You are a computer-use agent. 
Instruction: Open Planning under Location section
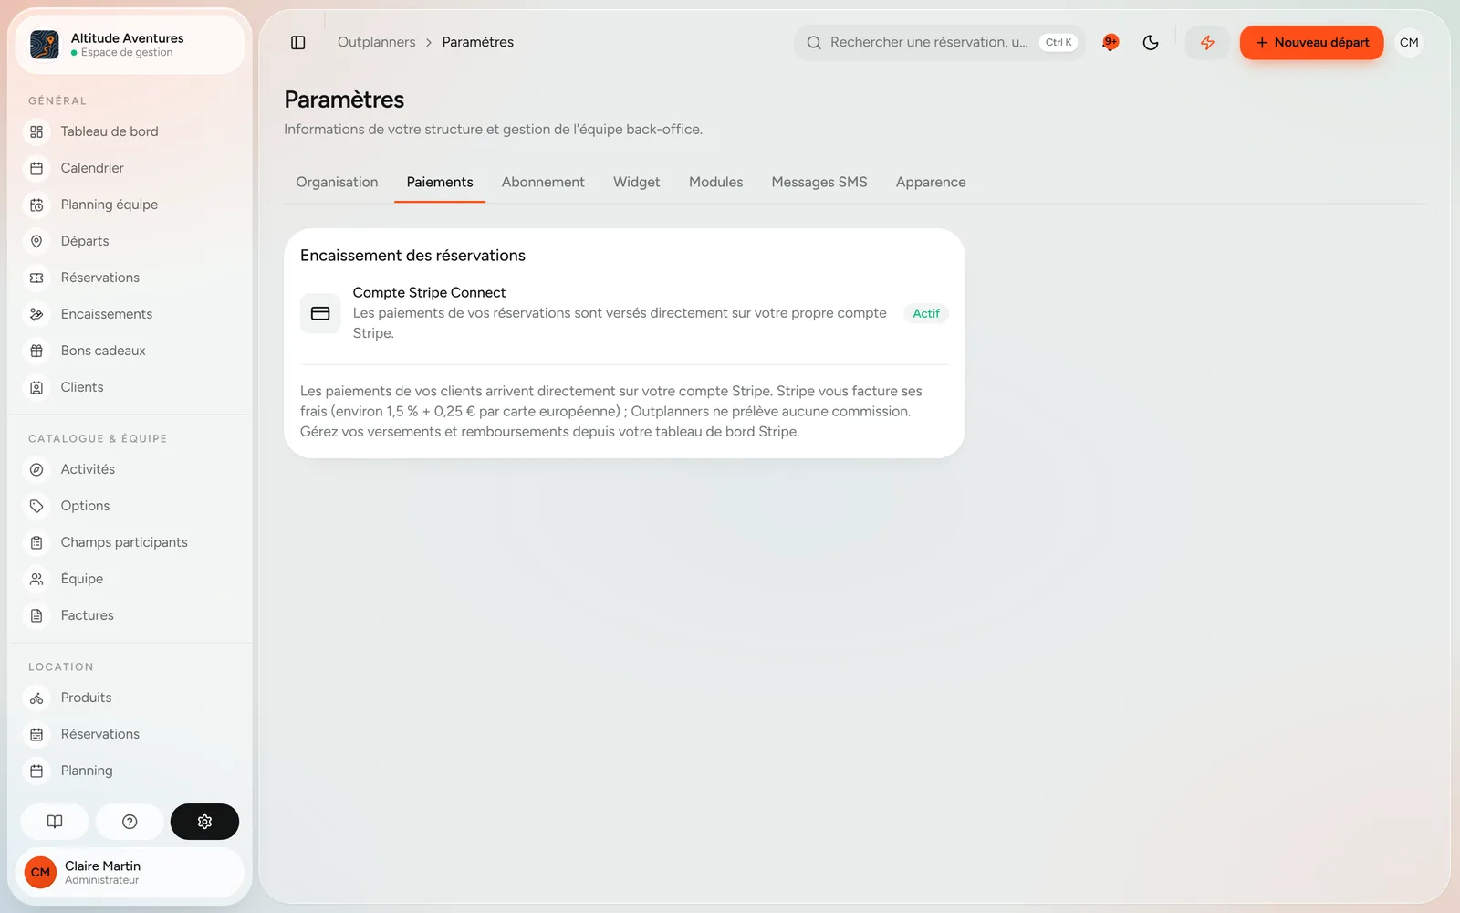pyautogui.click(x=130, y=771)
